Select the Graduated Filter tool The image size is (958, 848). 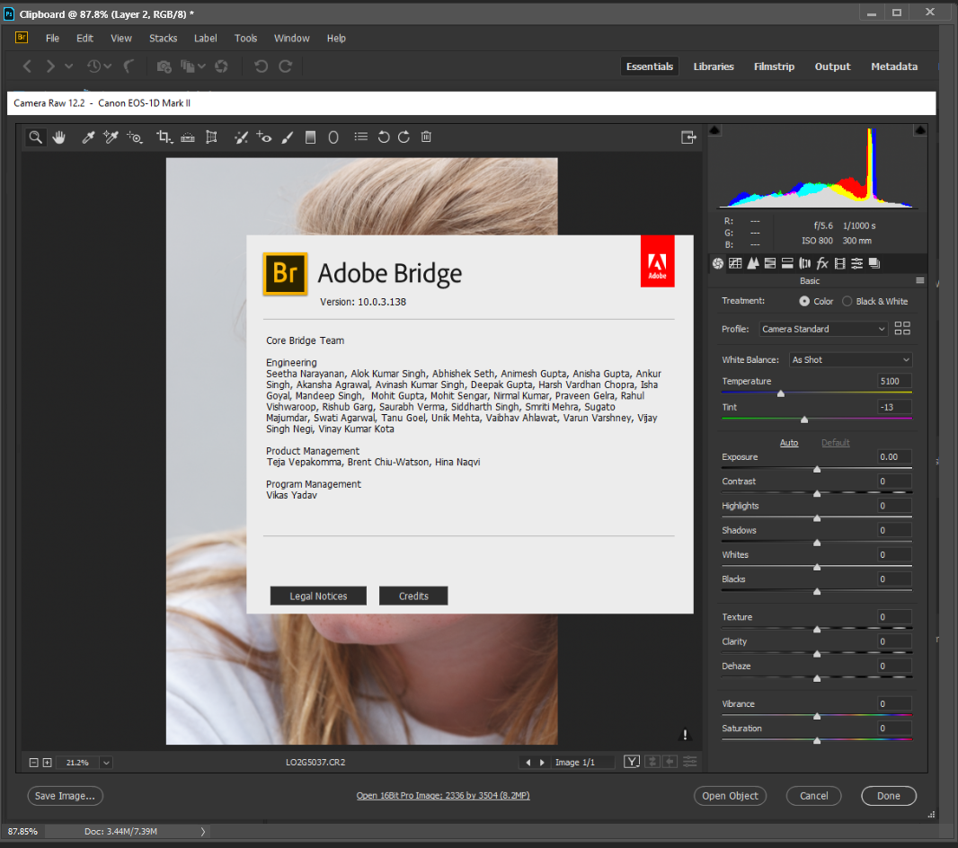(x=311, y=137)
